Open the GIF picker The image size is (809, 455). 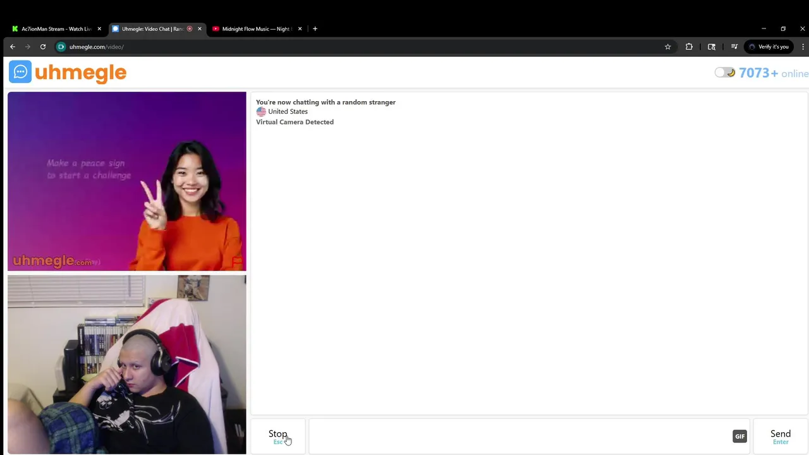tap(739, 436)
